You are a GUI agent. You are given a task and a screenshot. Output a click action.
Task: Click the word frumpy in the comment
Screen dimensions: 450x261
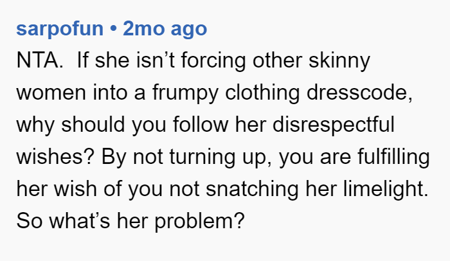point(185,93)
